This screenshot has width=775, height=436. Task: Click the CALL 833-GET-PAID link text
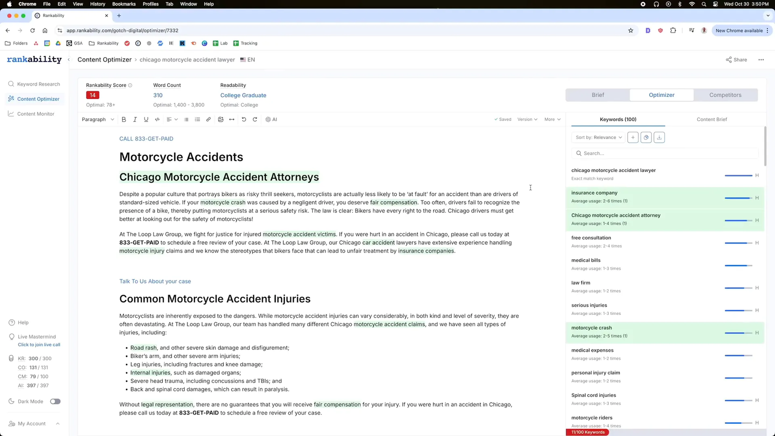point(146,139)
